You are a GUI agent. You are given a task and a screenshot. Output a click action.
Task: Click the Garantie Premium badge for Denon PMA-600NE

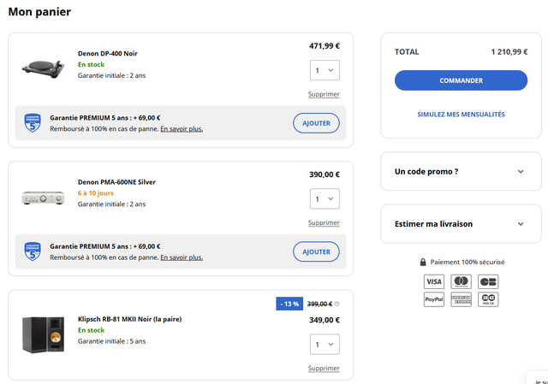[33, 251]
